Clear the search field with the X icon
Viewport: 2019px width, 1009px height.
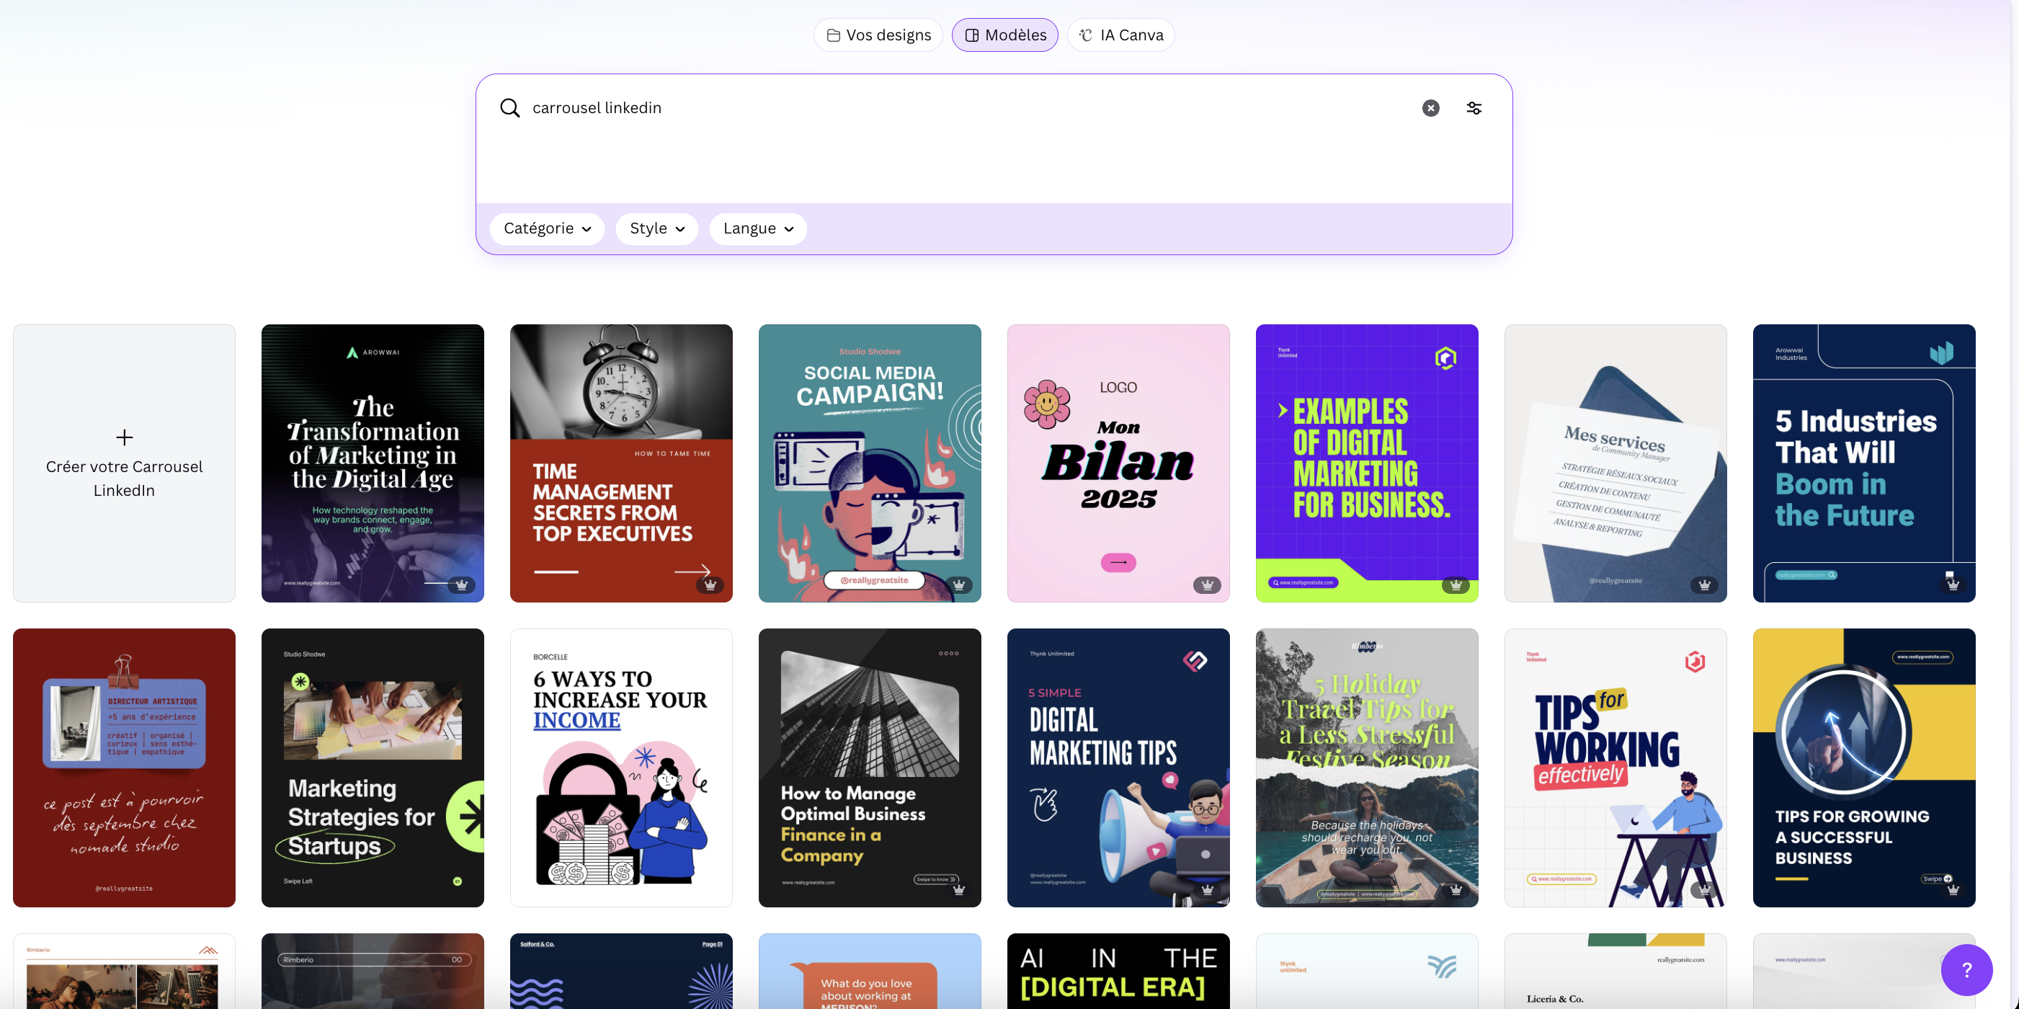click(x=1430, y=108)
